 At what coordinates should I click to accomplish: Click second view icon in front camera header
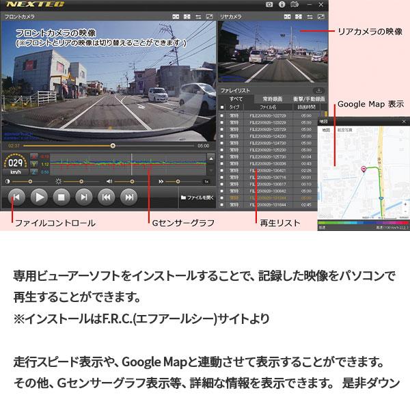pos(187,16)
